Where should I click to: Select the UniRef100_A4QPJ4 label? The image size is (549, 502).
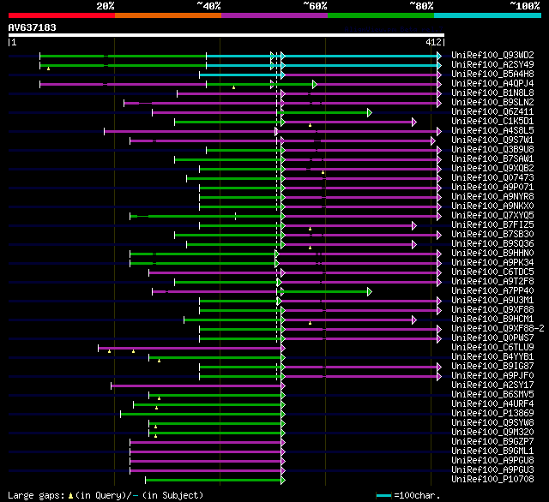coord(492,84)
